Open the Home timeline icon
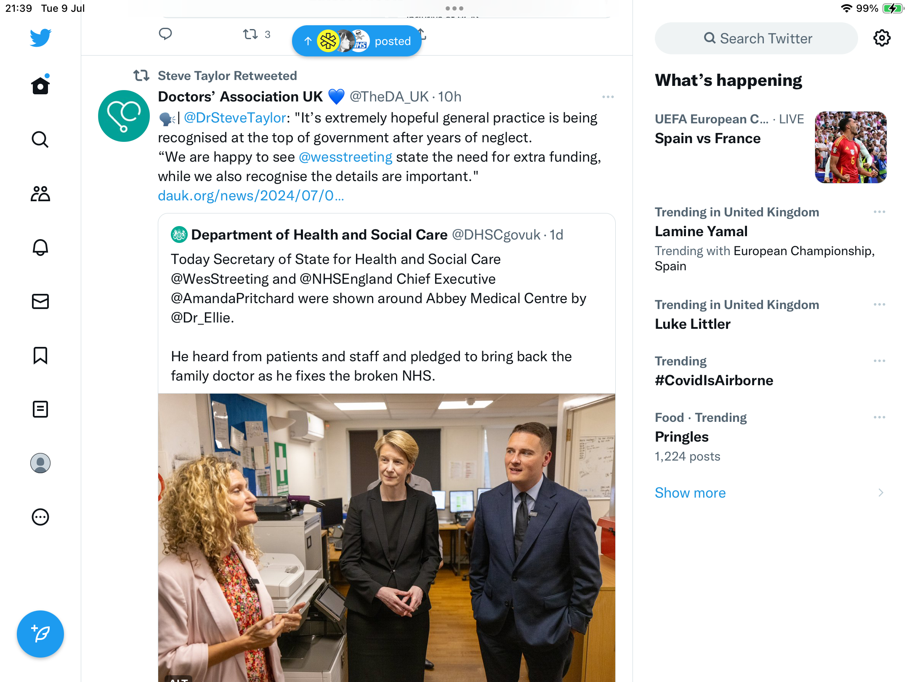Image resolution: width=909 pixels, height=682 pixels. pyautogui.click(x=40, y=86)
